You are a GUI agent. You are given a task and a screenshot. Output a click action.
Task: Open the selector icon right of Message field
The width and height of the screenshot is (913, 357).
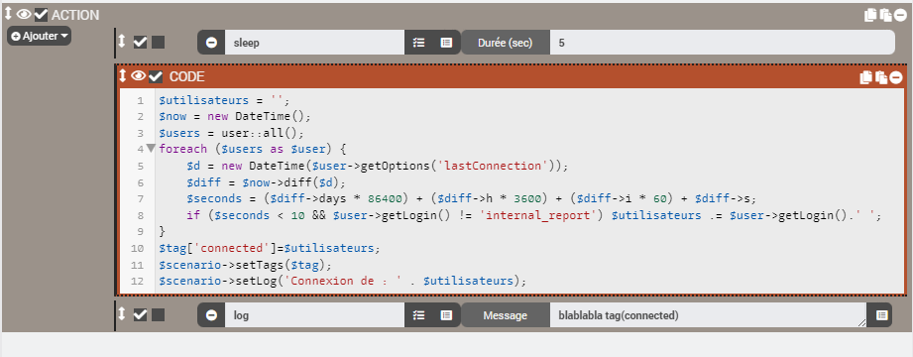[x=881, y=315]
